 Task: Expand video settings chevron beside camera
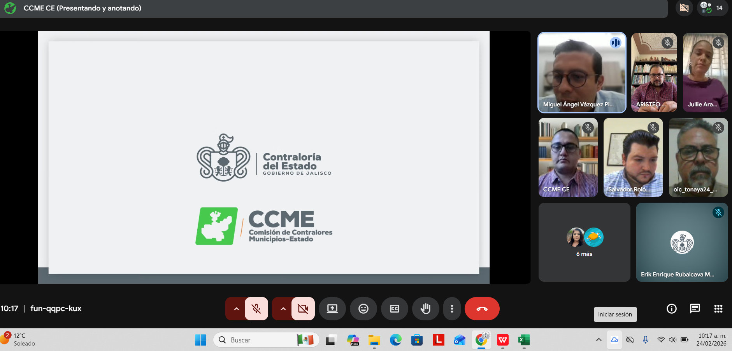point(283,309)
